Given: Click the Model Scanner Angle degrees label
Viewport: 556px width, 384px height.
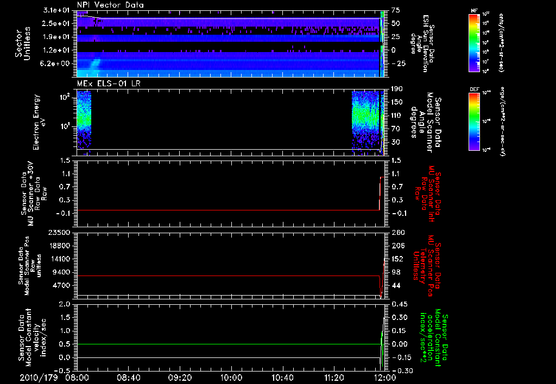Looking at the screenshot, I should 426,123.
